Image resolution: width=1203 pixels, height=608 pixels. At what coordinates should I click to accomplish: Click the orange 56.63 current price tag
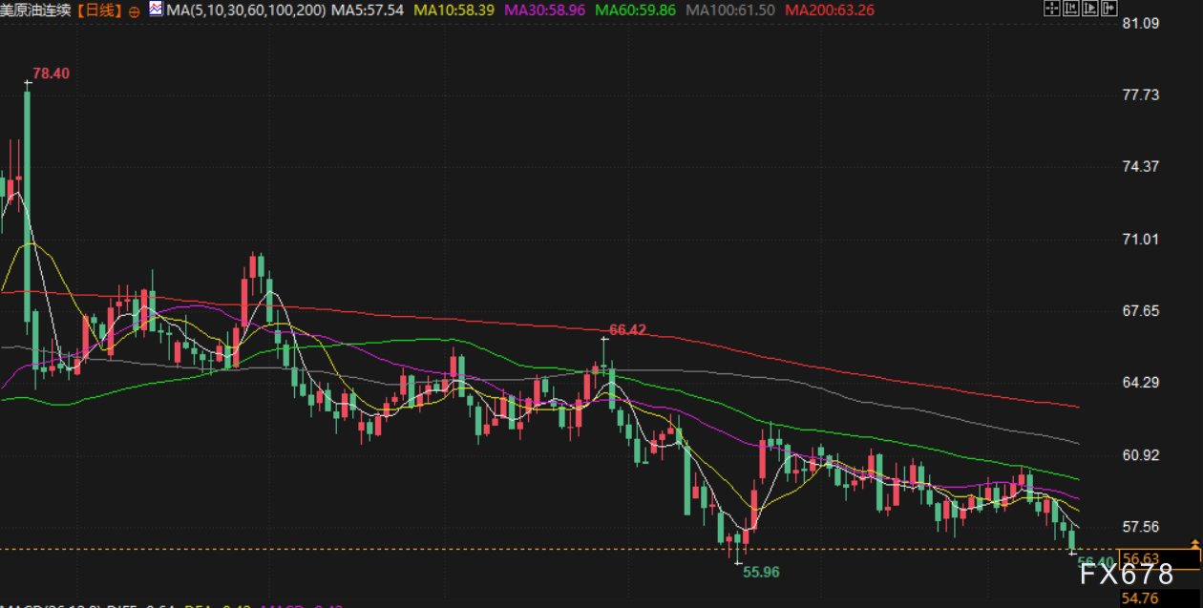[1141, 558]
